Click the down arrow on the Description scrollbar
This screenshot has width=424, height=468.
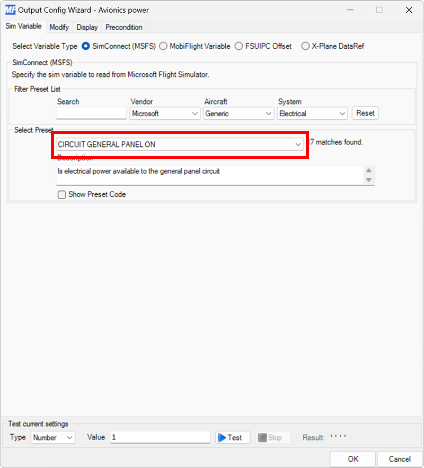pos(369,180)
